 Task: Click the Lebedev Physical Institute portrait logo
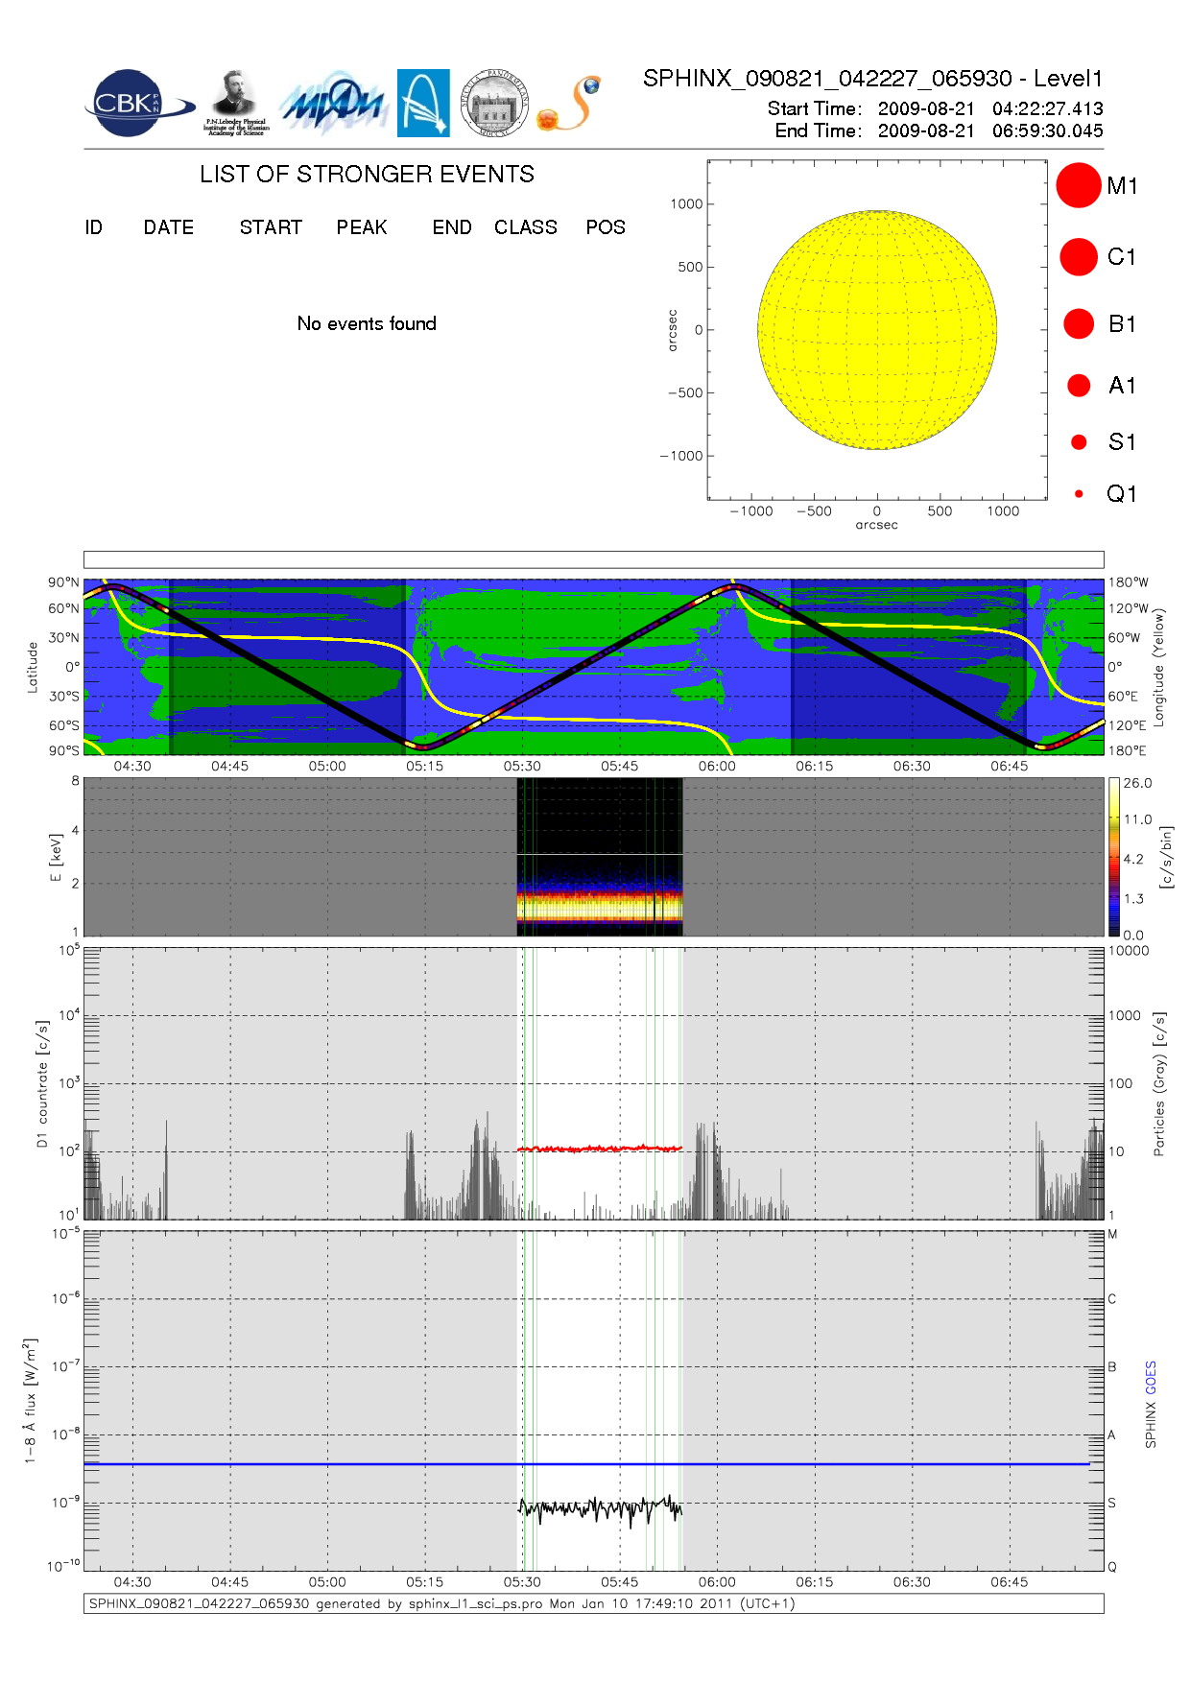[x=235, y=103]
